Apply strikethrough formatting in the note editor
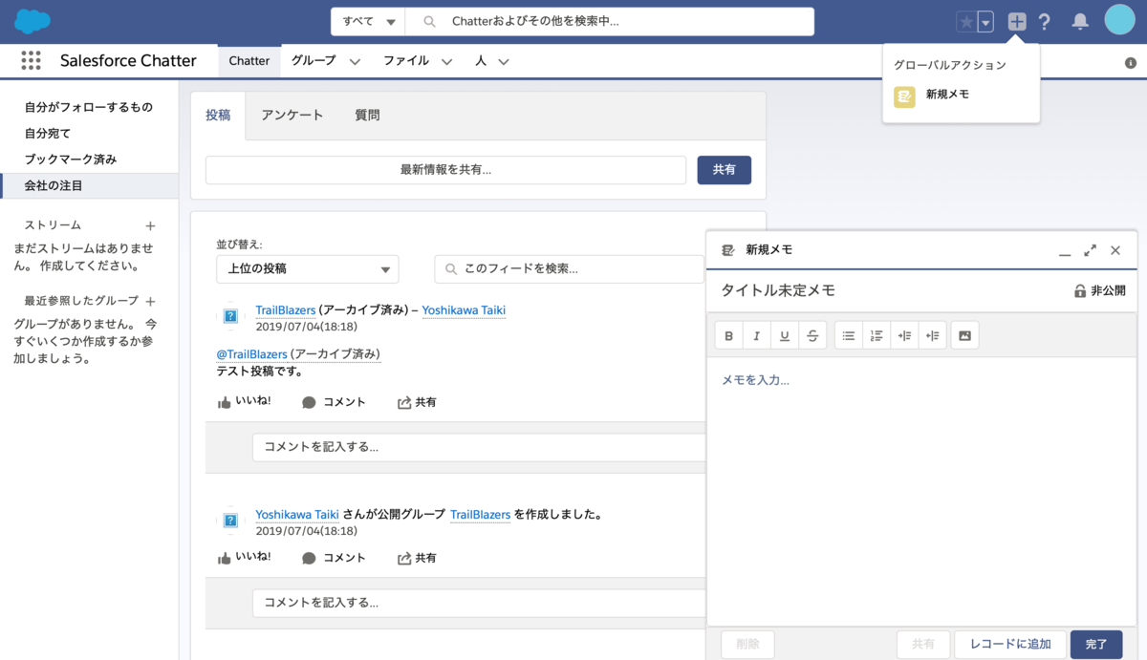Screen dimensions: 1147x660 click(x=810, y=334)
